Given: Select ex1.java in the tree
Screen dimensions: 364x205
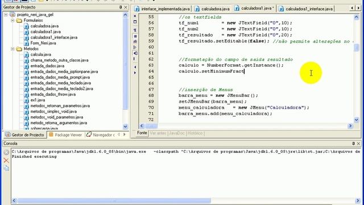Looking at the screenshot, I should 38,100.
